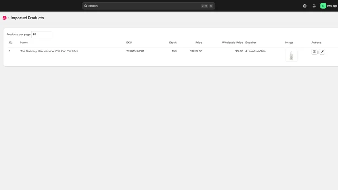The height and width of the screenshot is (190, 338).
Task: Select SKU value 769915190311
Action: (x=135, y=51)
